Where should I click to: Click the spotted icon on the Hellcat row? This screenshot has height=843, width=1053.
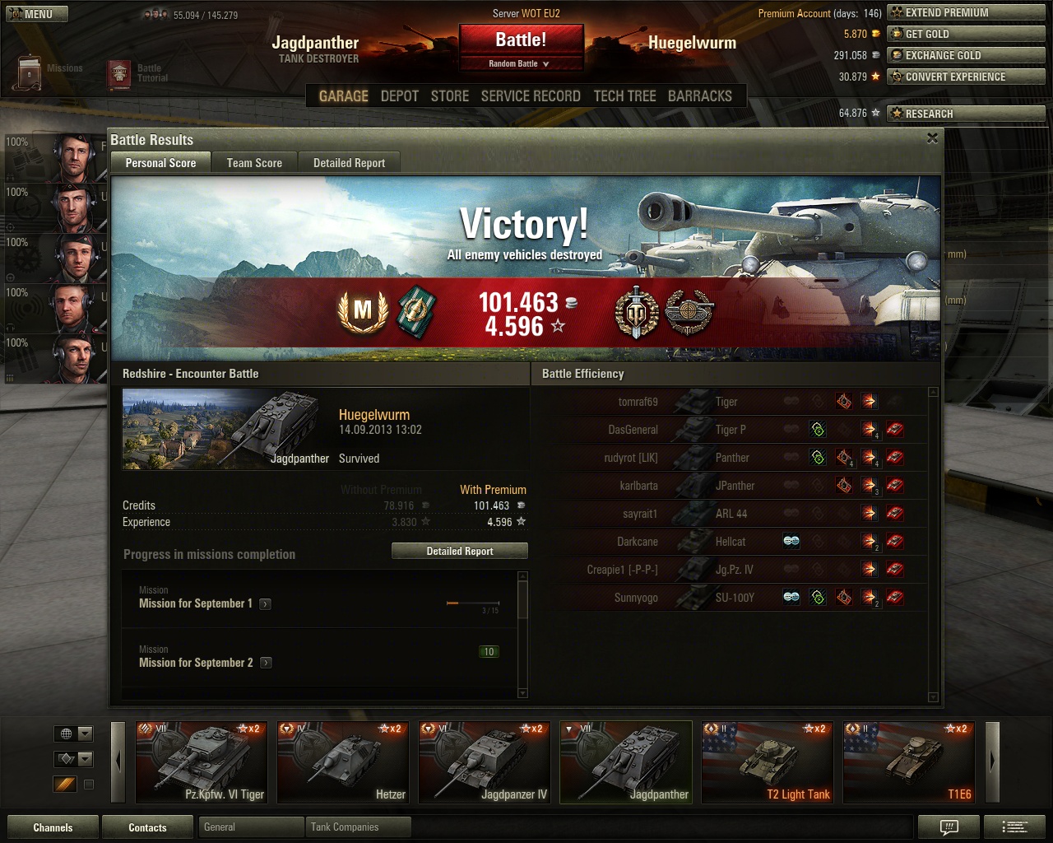(x=791, y=542)
